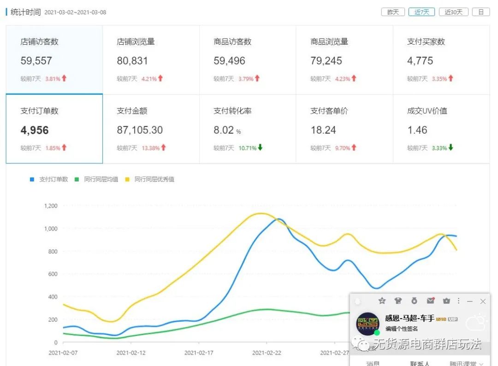Open the QQ three-dot more menu

click(x=458, y=301)
